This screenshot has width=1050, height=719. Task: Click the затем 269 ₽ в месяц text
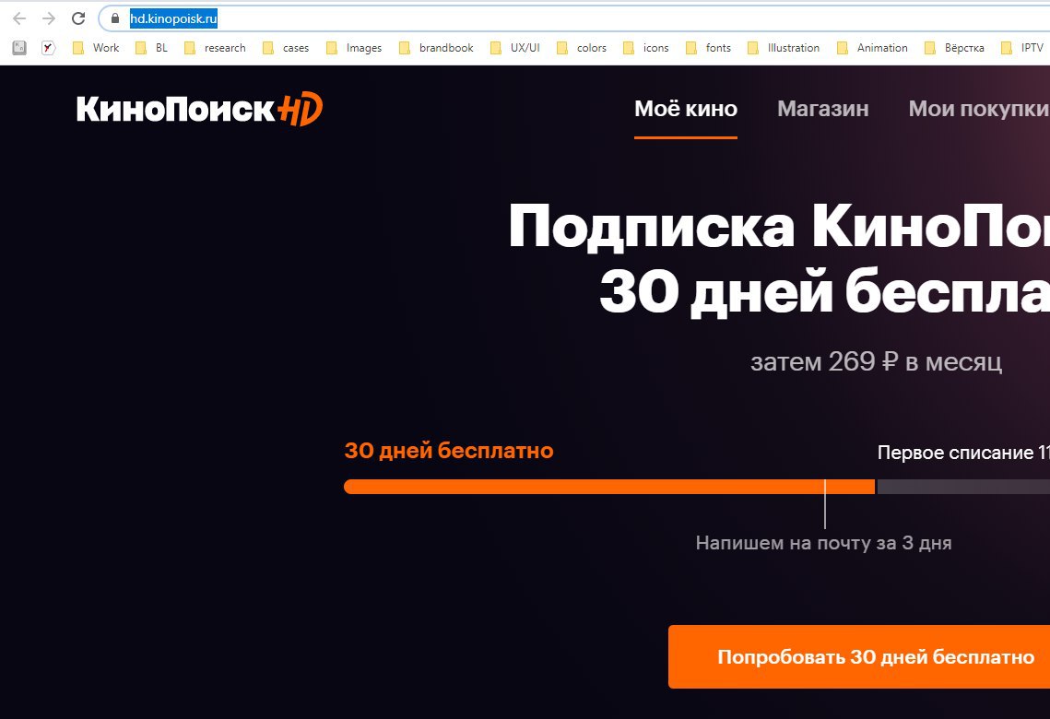876,362
